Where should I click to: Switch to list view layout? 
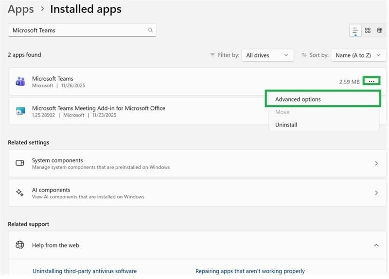[x=355, y=30]
